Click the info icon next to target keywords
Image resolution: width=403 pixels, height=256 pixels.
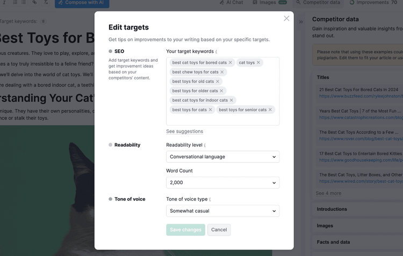pyautogui.click(x=216, y=52)
